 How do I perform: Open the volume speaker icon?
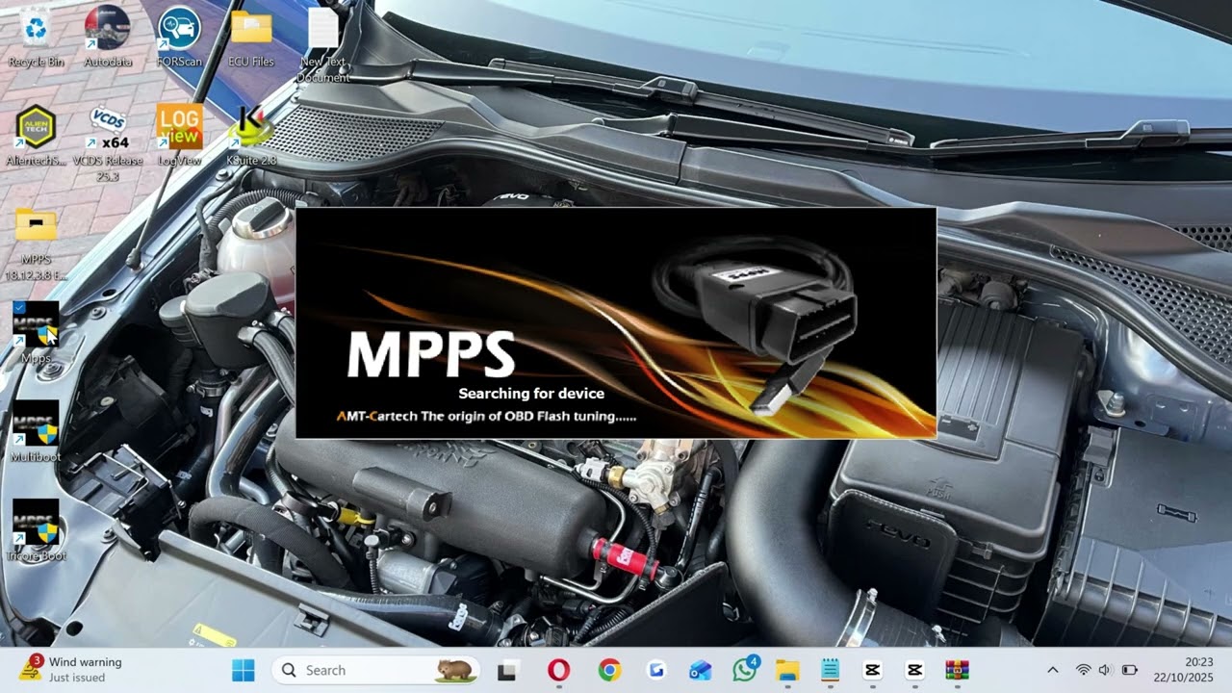pos(1104,670)
